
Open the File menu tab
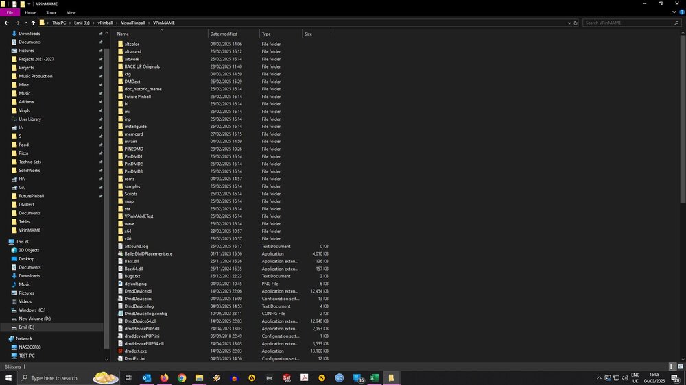pyautogui.click(x=10, y=12)
